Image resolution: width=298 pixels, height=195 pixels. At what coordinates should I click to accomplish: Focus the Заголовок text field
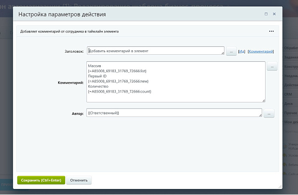[x=155, y=51]
